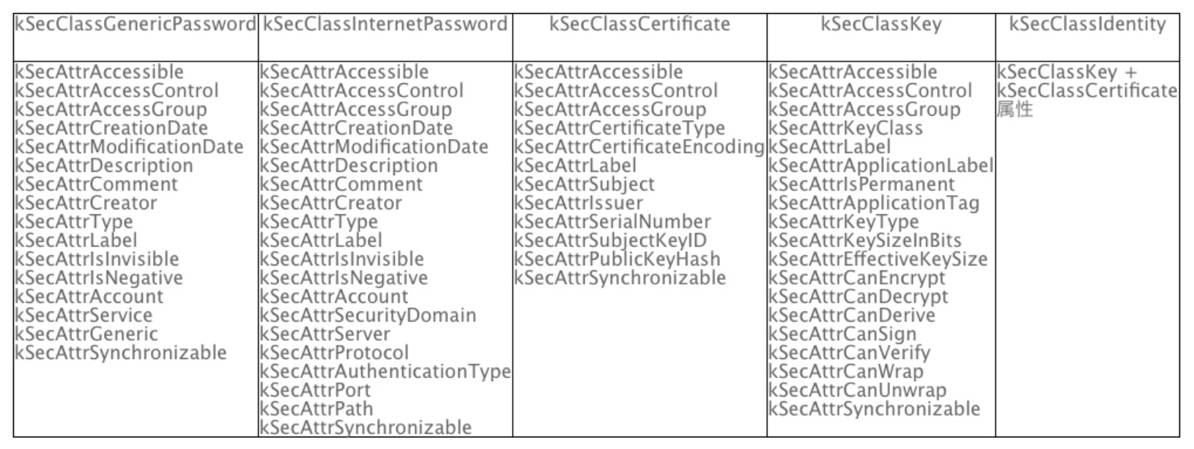This screenshot has width=1194, height=449.
Task: Click kSecAttrService in the GenericPassword column
Action: click(84, 315)
